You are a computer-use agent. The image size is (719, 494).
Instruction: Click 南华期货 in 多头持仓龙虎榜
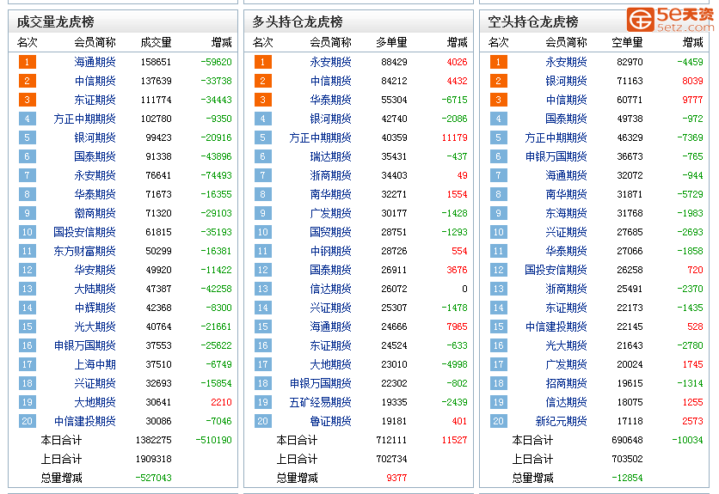click(x=330, y=194)
